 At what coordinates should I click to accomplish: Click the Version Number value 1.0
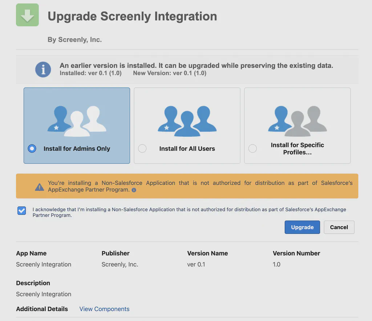tap(276, 264)
